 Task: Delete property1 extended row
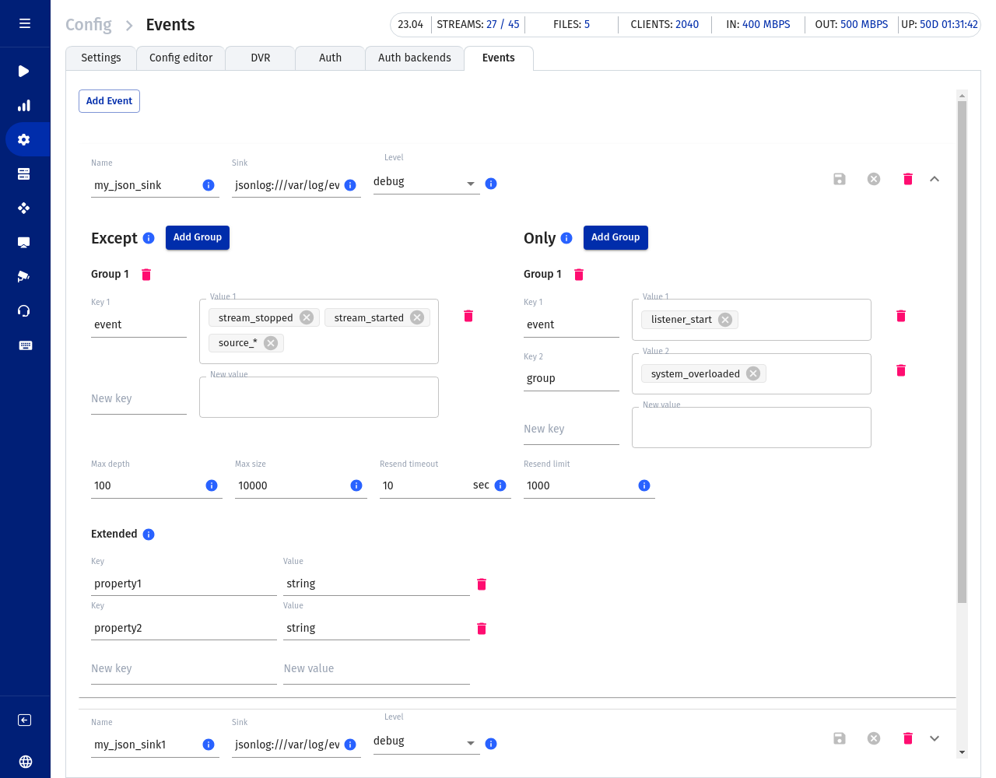(482, 584)
